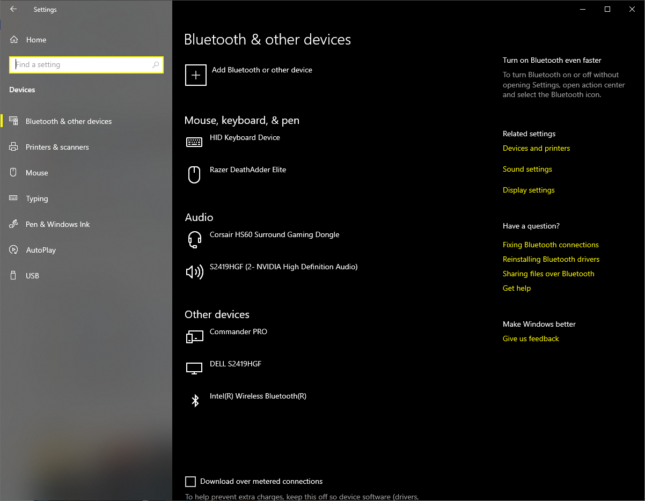This screenshot has width=645, height=501.
Task: Select Pen & Windows Ink icon
Action: [13, 224]
